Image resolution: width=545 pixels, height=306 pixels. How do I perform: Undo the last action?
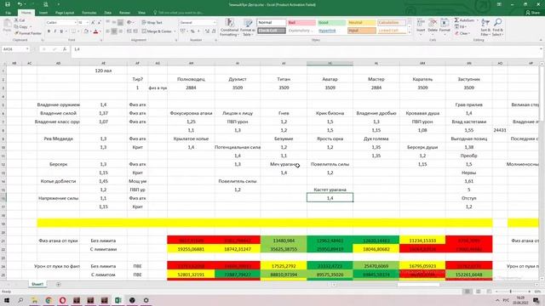click(20, 4)
